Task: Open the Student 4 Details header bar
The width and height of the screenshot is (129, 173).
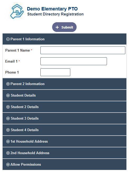Action: [x=64, y=130]
